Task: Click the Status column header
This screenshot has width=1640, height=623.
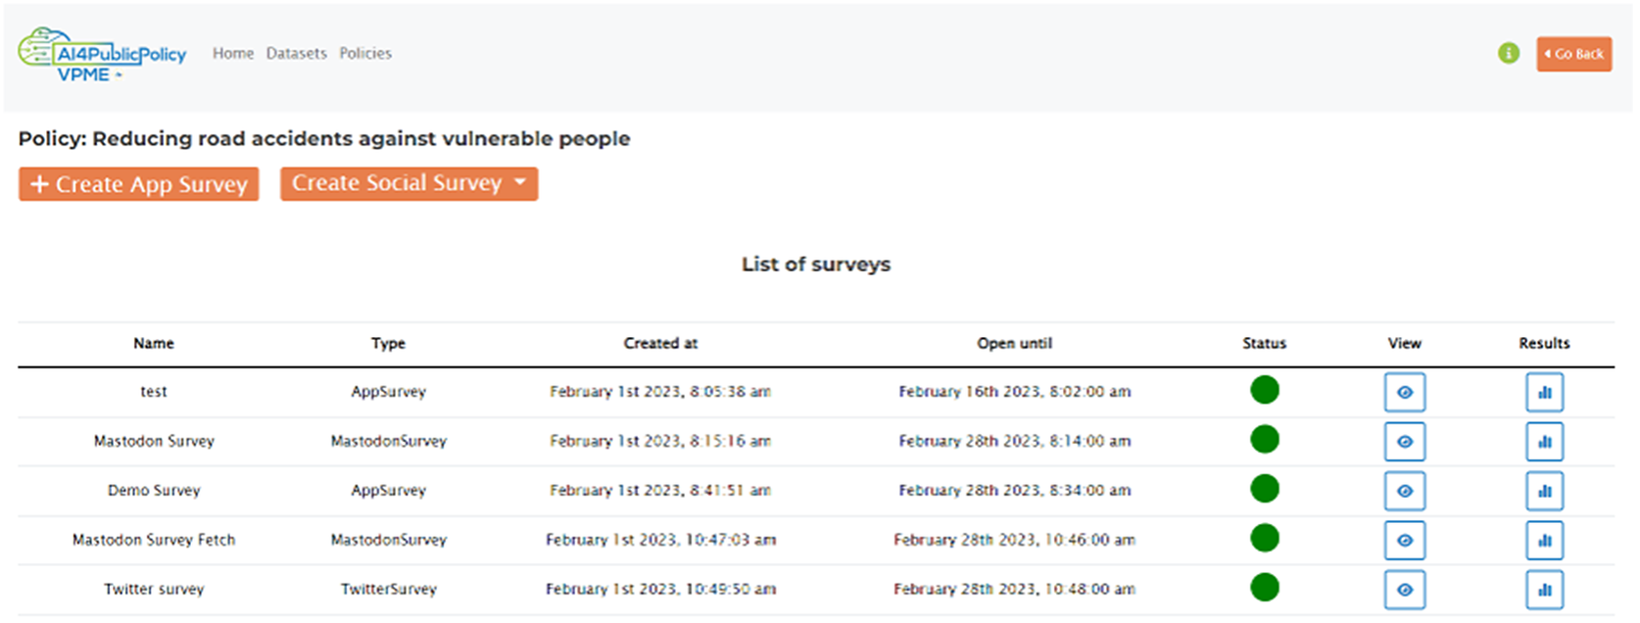Action: pyautogui.click(x=1264, y=343)
